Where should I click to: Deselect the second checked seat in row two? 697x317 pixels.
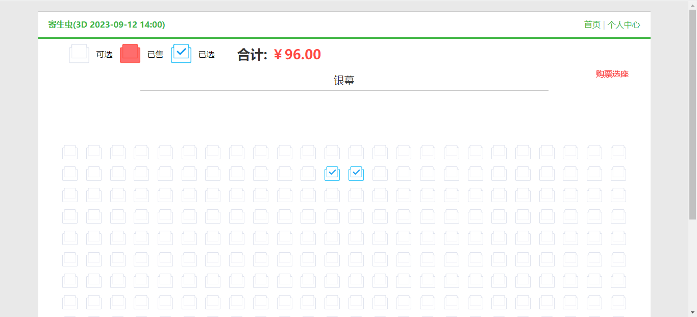pyautogui.click(x=356, y=173)
